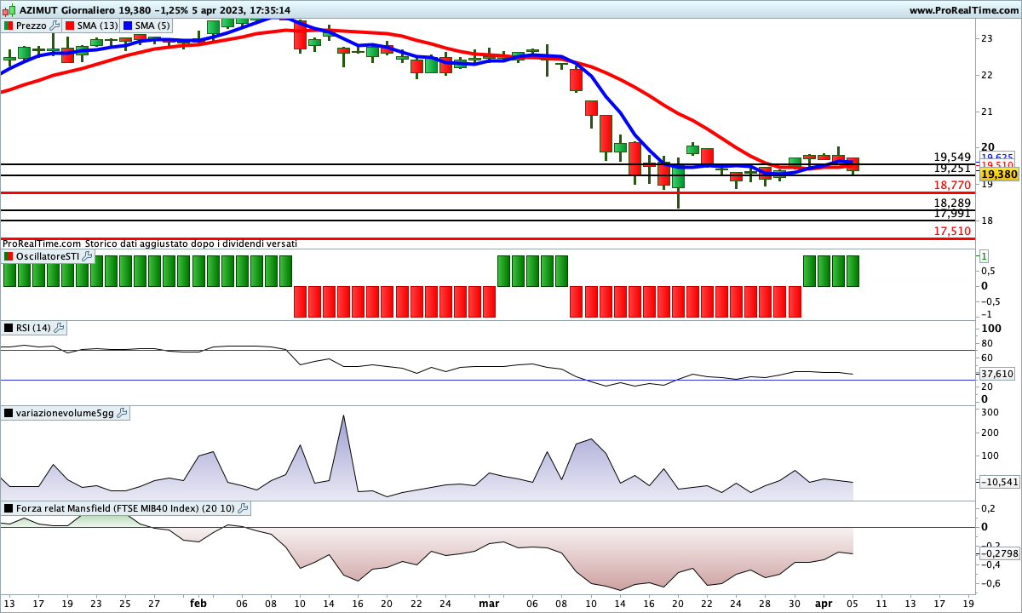
Task: Click the RSI value tag 37,610
Action: tap(997, 374)
